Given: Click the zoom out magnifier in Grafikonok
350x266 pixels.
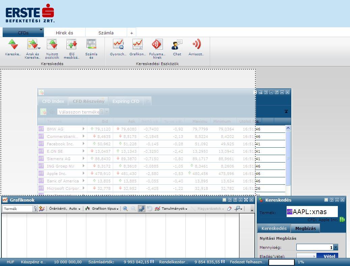Looking at the screenshot, I should pyautogui.click(x=133, y=209).
